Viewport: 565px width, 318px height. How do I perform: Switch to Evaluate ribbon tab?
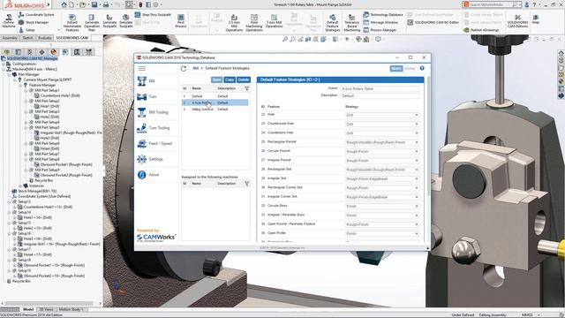pos(45,38)
